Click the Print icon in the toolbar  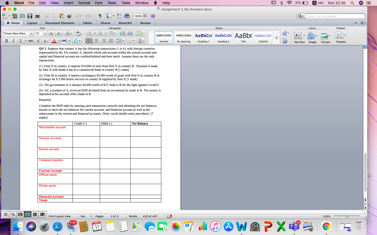click(37, 16)
